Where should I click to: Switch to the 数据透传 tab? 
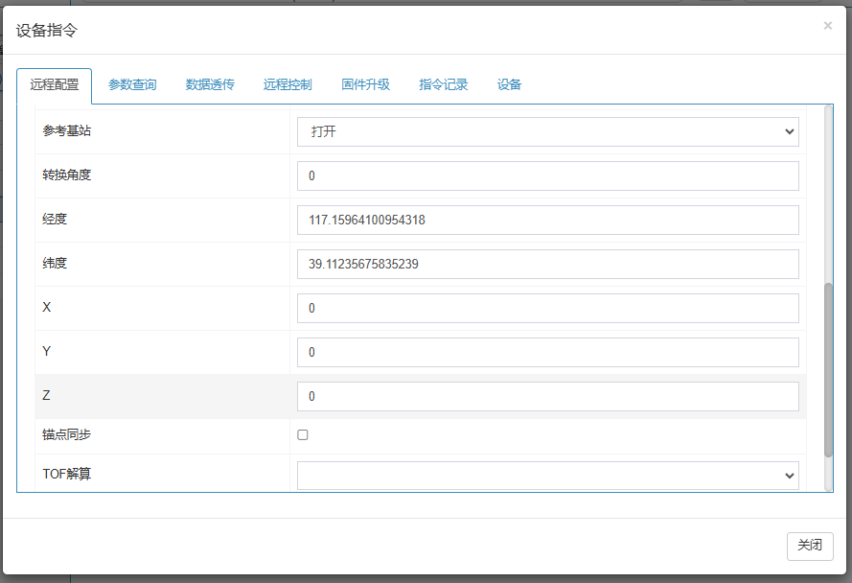pyautogui.click(x=210, y=84)
